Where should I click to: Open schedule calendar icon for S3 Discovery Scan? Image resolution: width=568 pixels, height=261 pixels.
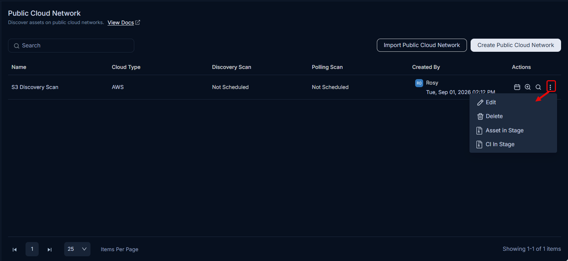[x=517, y=87]
